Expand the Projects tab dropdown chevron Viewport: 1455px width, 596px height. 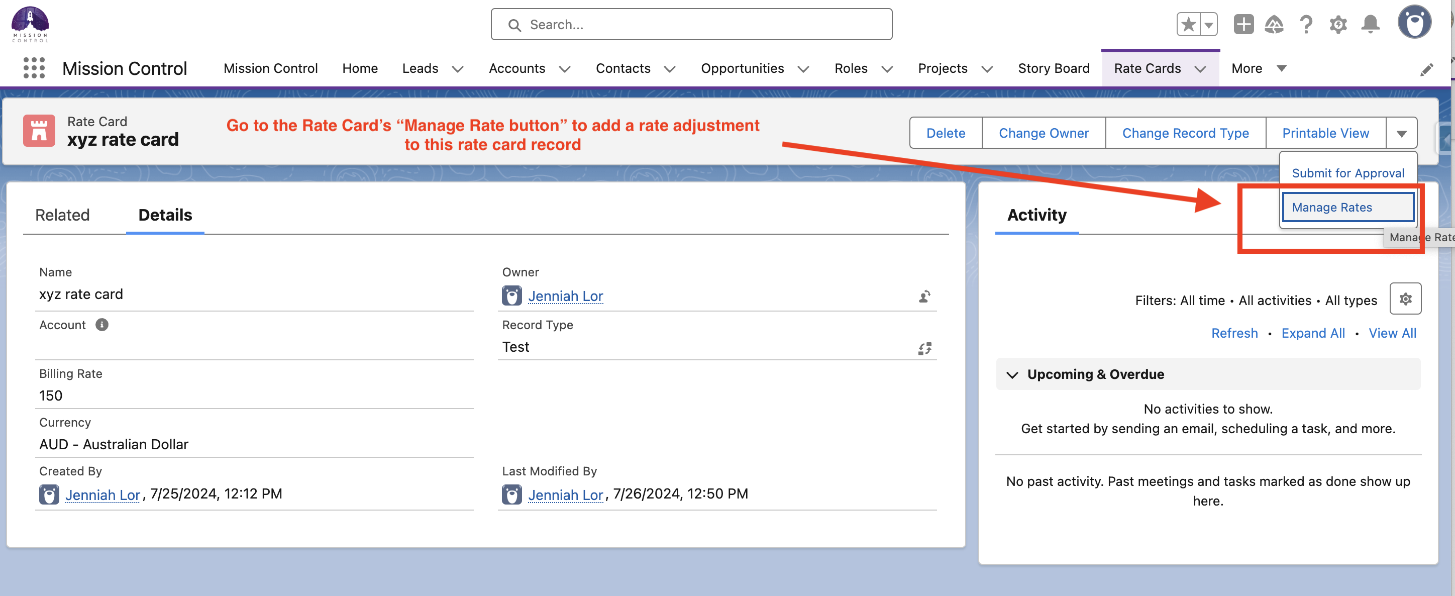click(987, 69)
